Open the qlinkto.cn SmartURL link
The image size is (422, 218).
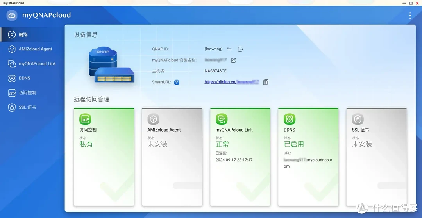[x=231, y=82]
